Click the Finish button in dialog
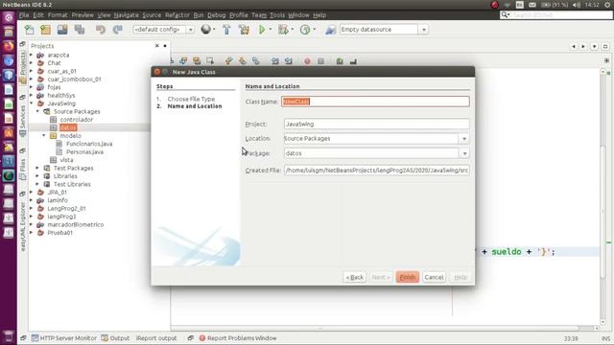The image size is (614, 345). 407,277
